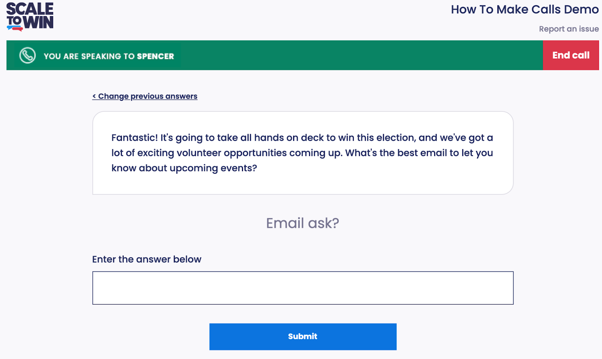End the call with Spencer

click(570, 55)
